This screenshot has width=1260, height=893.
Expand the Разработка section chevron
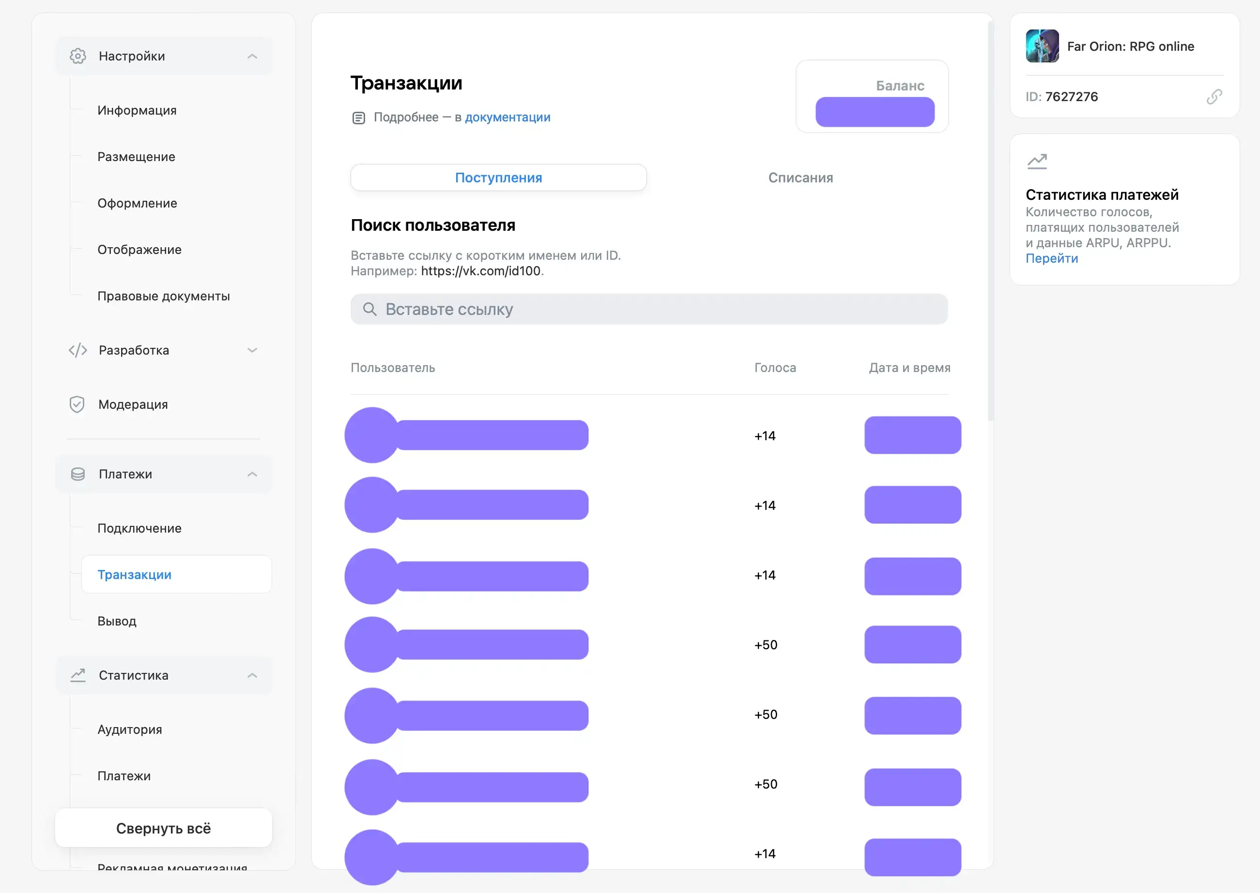252,350
